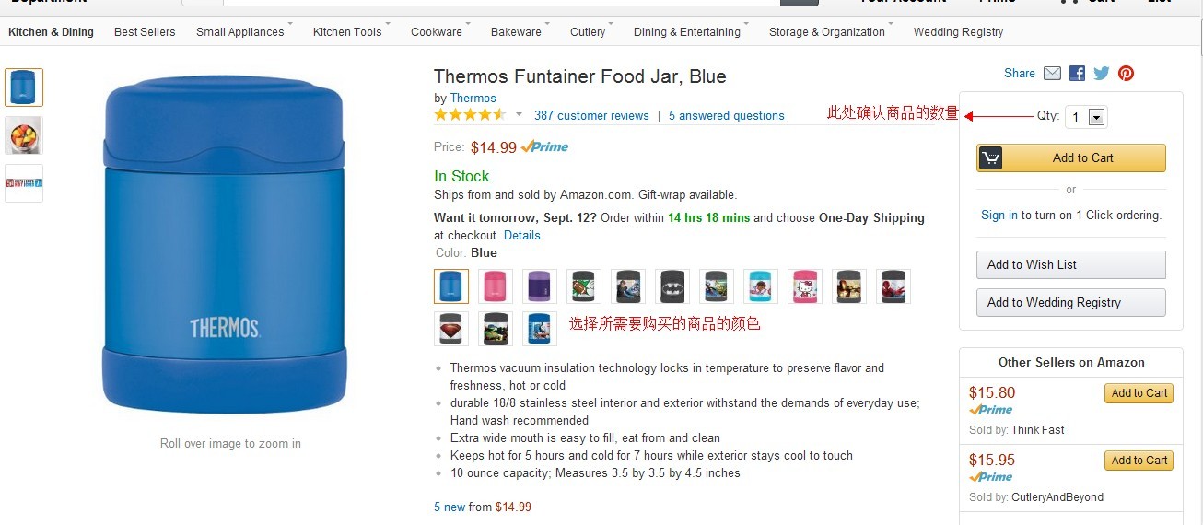Open the 387 customer reviews link
The width and height of the screenshot is (1203, 525).
[x=591, y=116]
